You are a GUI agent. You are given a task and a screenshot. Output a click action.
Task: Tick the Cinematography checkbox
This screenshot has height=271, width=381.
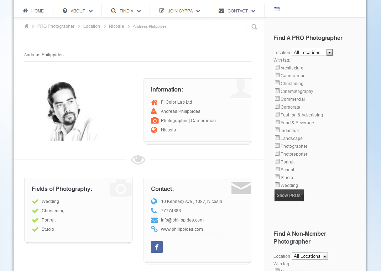pyautogui.click(x=277, y=90)
